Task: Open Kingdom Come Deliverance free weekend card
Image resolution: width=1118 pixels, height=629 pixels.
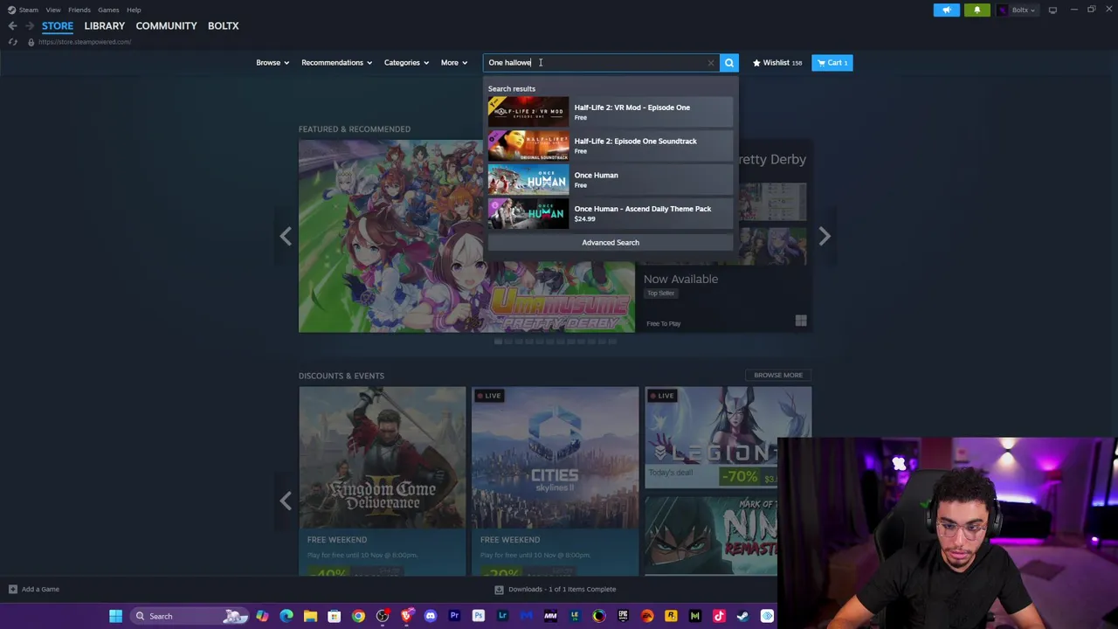Action: point(383,480)
